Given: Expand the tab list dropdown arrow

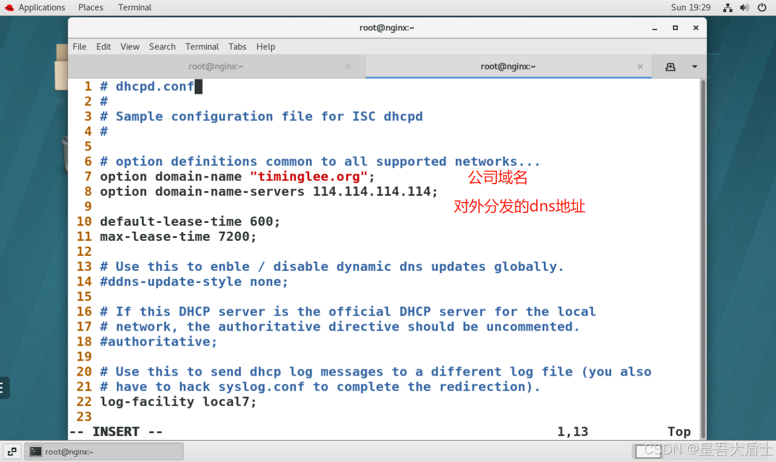Looking at the screenshot, I should click(x=695, y=67).
